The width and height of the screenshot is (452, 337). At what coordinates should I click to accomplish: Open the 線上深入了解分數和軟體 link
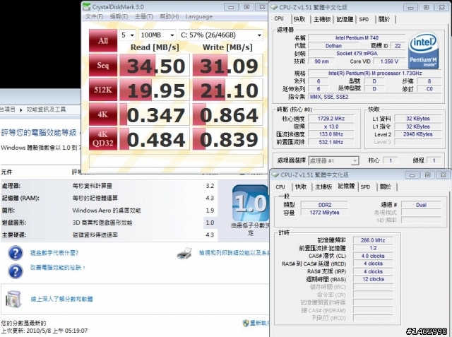click(62, 300)
